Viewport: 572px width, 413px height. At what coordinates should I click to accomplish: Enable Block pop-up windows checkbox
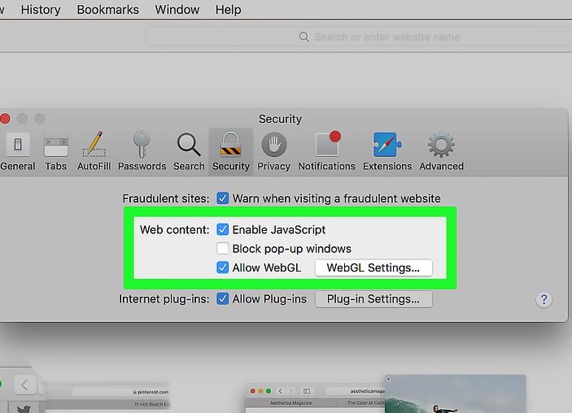222,249
